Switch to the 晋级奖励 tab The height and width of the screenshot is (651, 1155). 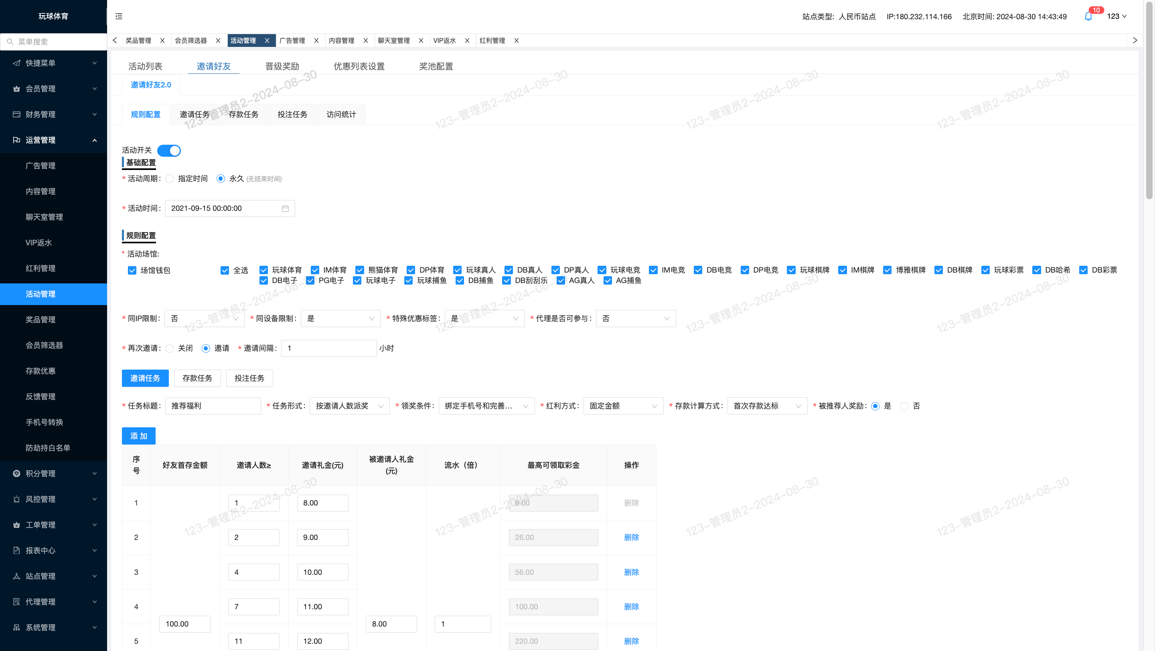(x=282, y=66)
